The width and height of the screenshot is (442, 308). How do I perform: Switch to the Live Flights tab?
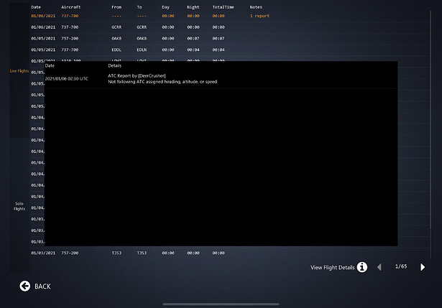tap(19, 71)
